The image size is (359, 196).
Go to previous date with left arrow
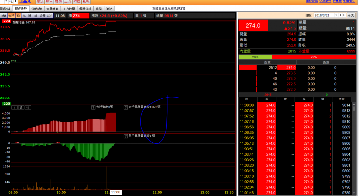click(x=340, y=15)
